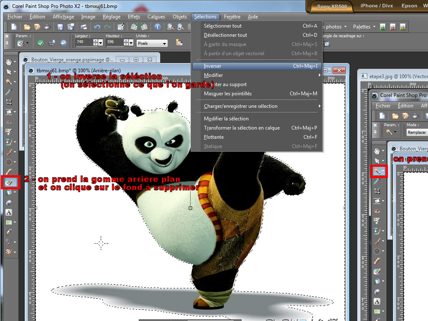
Task: Click the Flottante menu entry
Action: [257, 137]
